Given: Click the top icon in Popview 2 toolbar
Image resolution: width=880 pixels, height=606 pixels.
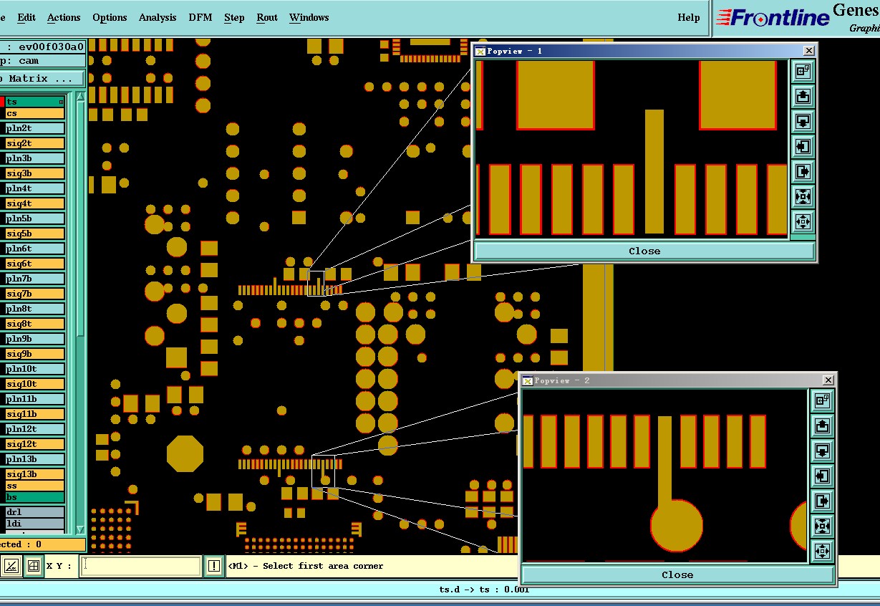Looking at the screenshot, I should pyautogui.click(x=822, y=400).
